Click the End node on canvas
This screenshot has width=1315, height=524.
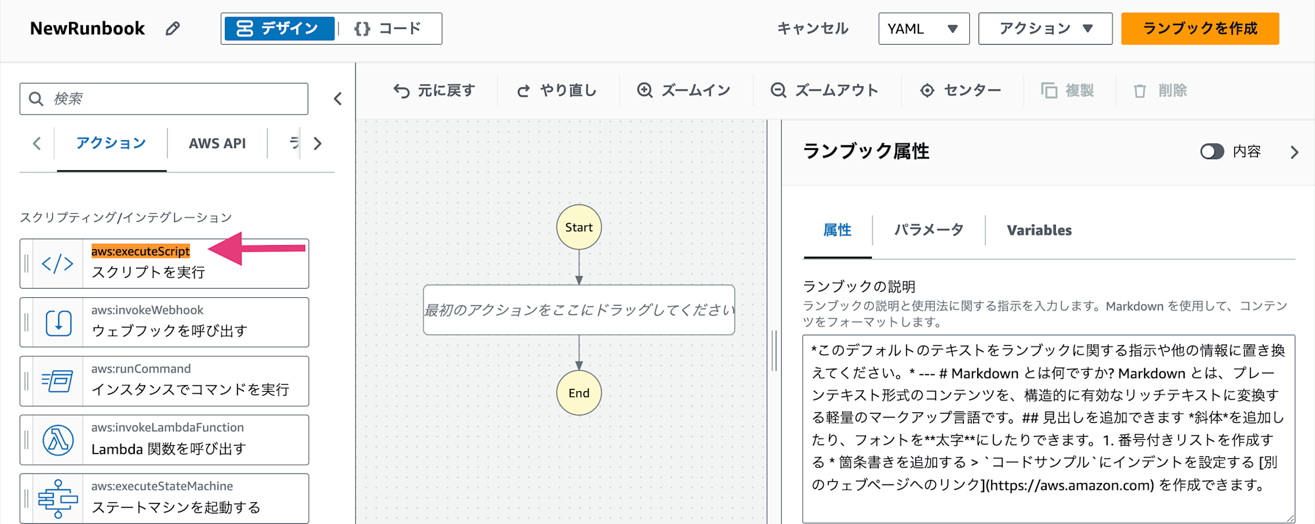(579, 393)
